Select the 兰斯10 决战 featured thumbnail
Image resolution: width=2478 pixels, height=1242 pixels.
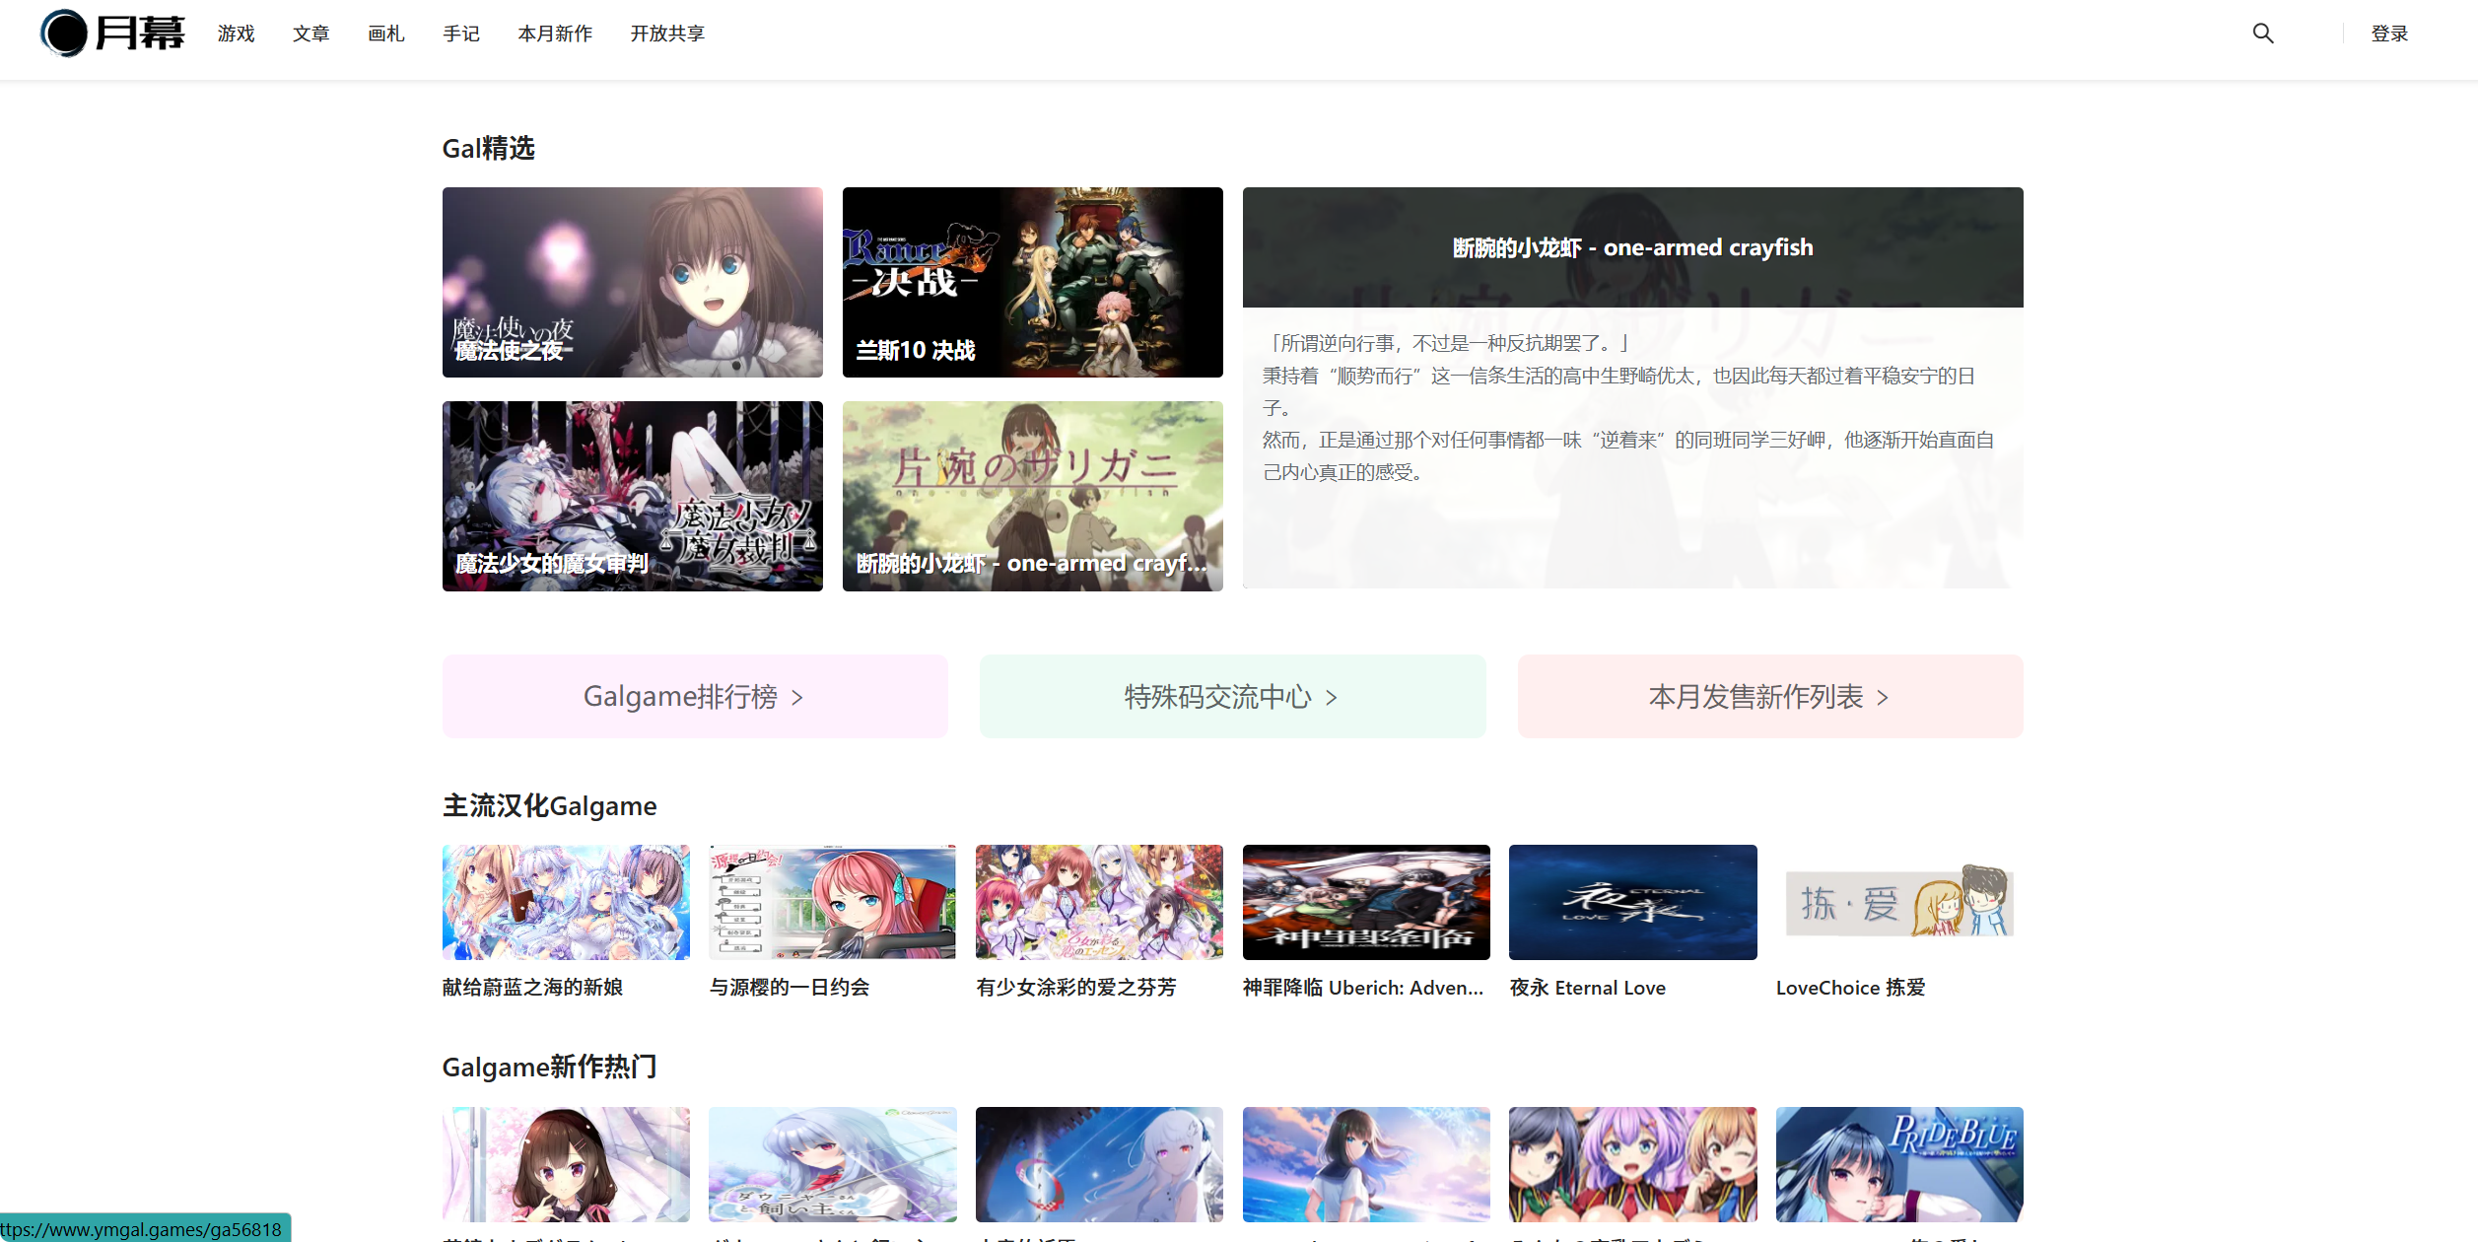tap(1032, 282)
